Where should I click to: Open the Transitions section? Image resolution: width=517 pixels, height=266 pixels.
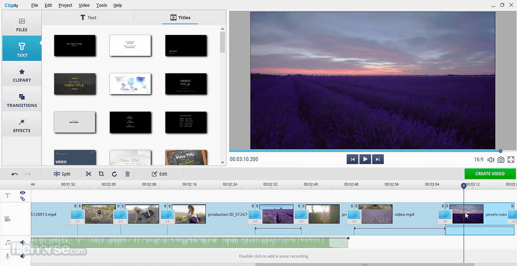22,100
